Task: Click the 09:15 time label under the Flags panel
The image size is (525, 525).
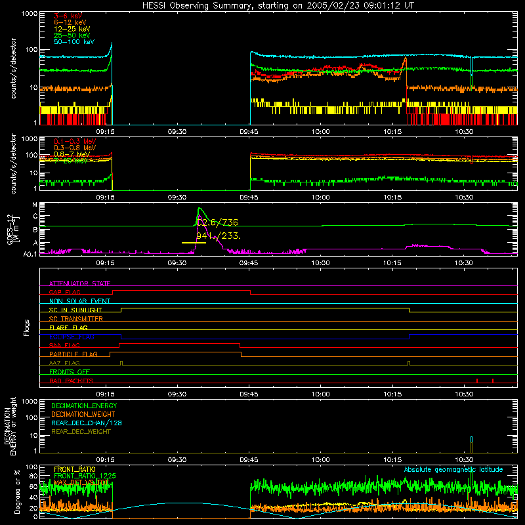Action: (106, 394)
